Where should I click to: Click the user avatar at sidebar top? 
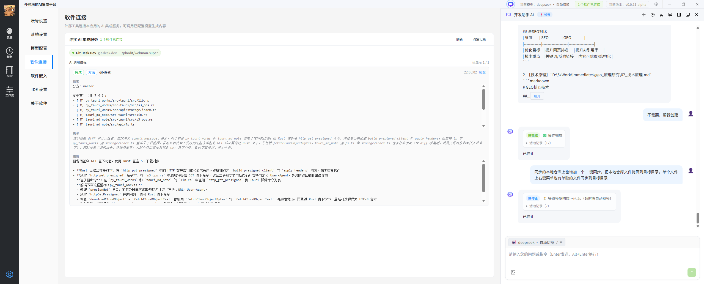10,10
